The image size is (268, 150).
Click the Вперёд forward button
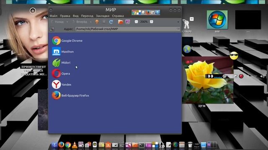point(80,22)
